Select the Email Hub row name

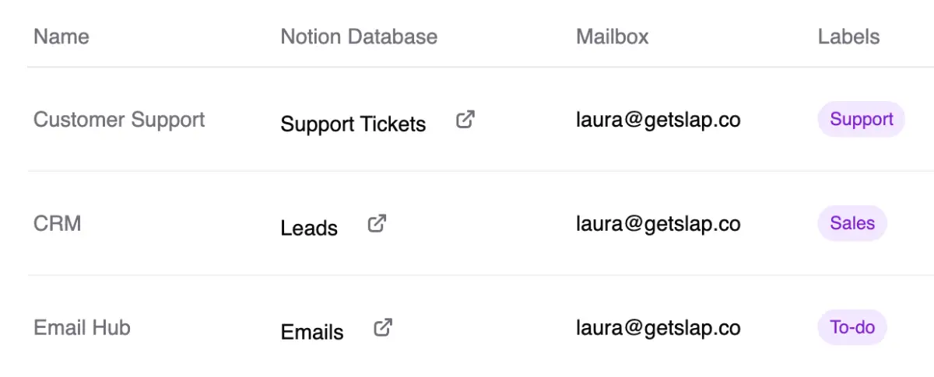click(82, 328)
